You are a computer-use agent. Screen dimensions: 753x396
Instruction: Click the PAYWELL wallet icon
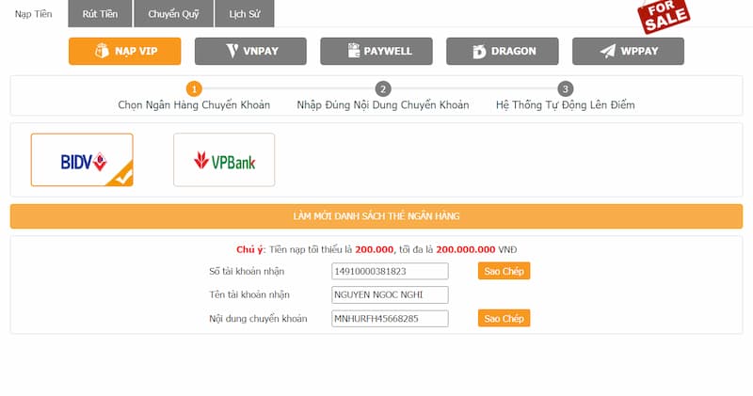pos(354,51)
